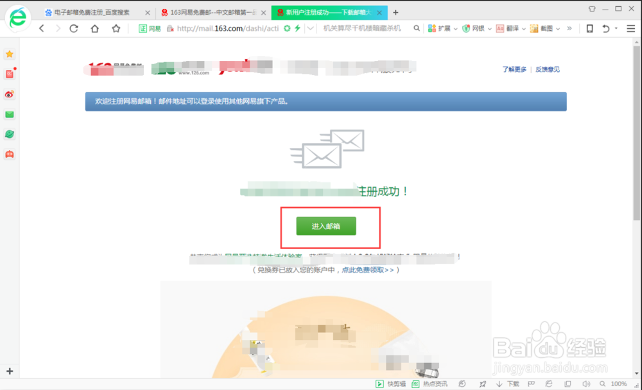Open the browser home page
This screenshot has height=390, width=642.
click(94, 28)
